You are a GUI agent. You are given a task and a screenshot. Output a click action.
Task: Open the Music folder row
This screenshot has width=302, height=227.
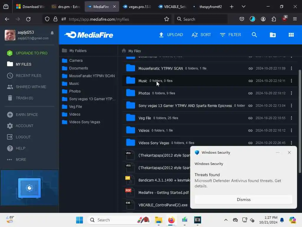point(210,81)
